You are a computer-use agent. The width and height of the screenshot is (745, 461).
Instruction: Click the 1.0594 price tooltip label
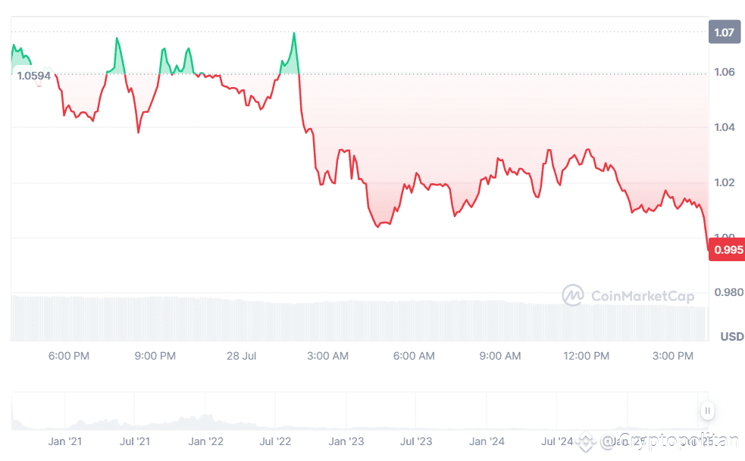pyautogui.click(x=33, y=76)
